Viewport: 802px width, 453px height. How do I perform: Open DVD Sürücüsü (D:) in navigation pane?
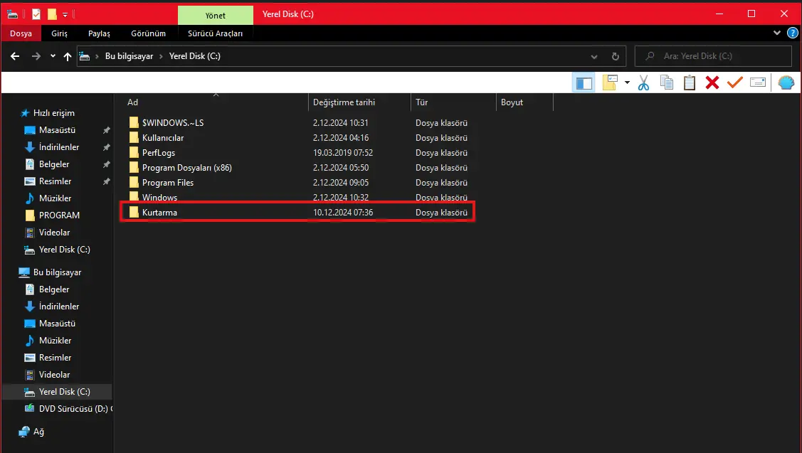point(68,408)
